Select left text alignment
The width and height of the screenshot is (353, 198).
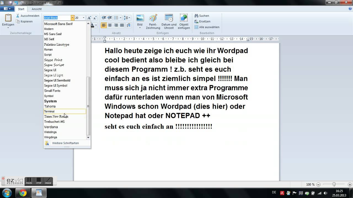[104, 25]
